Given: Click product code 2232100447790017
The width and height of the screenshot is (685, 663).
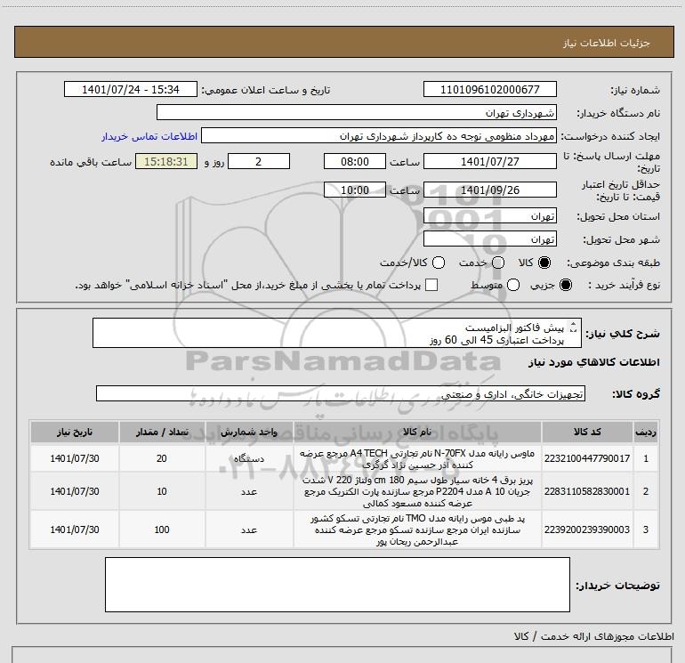Looking at the screenshot, I should [587, 458].
